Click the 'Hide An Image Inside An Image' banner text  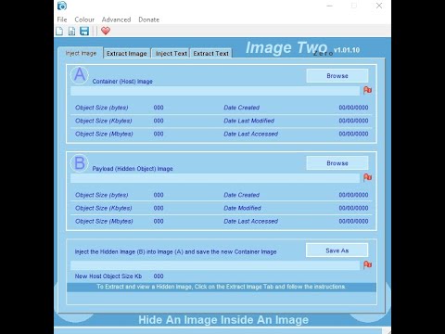click(223, 320)
